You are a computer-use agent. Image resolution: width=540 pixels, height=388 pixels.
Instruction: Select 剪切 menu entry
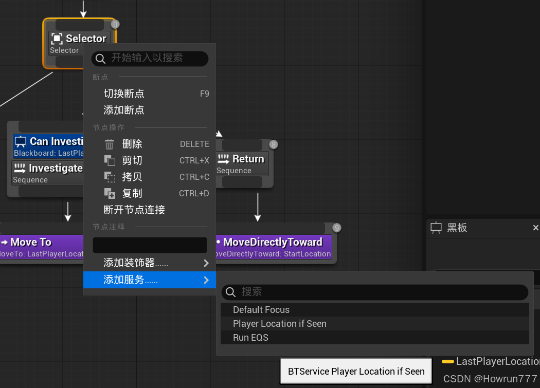pos(150,160)
